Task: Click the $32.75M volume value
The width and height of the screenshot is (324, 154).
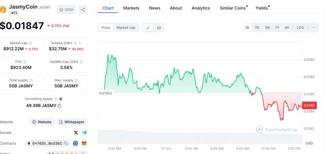Action: [x=58, y=49]
